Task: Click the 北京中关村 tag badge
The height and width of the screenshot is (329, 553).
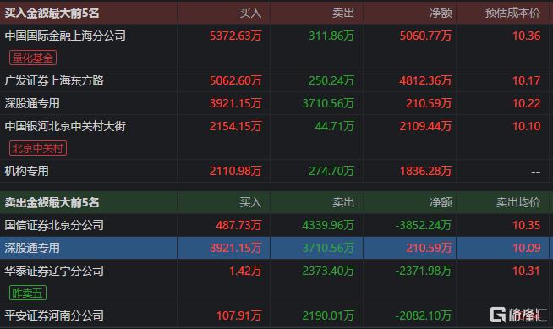Action: (x=38, y=149)
